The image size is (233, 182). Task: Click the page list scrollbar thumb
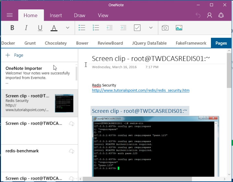pyautogui.click(x=77, y=73)
